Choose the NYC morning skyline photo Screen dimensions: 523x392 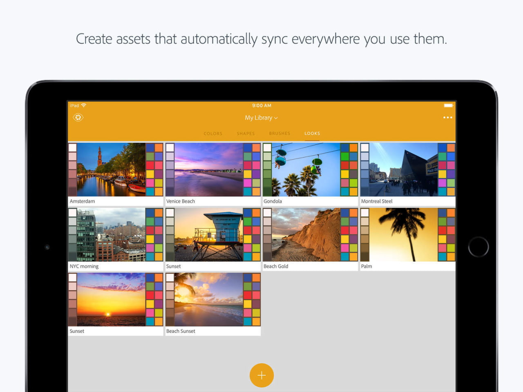[x=111, y=235]
